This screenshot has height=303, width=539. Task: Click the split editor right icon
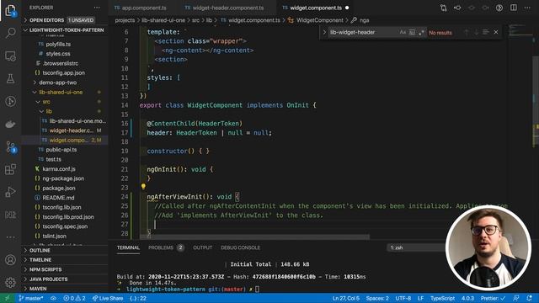click(x=513, y=8)
